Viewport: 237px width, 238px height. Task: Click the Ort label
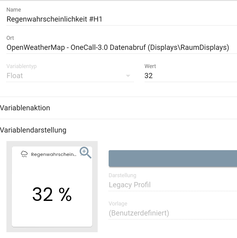coord(10,38)
